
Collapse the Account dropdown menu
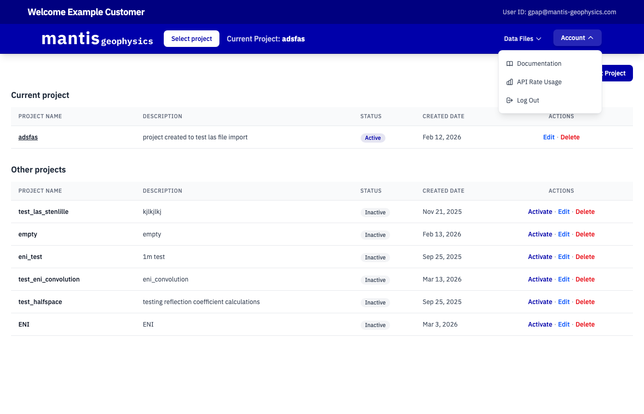pos(577,38)
